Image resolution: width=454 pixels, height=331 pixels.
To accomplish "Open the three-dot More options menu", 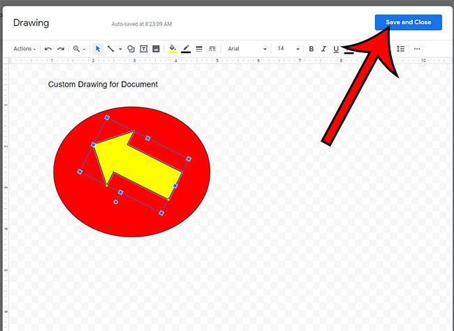I will pos(417,49).
